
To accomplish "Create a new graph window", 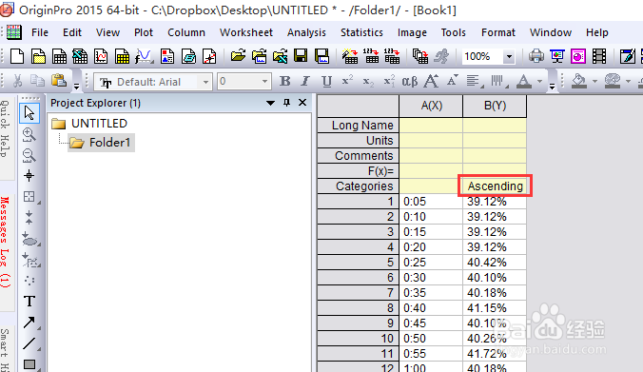I will (101, 56).
